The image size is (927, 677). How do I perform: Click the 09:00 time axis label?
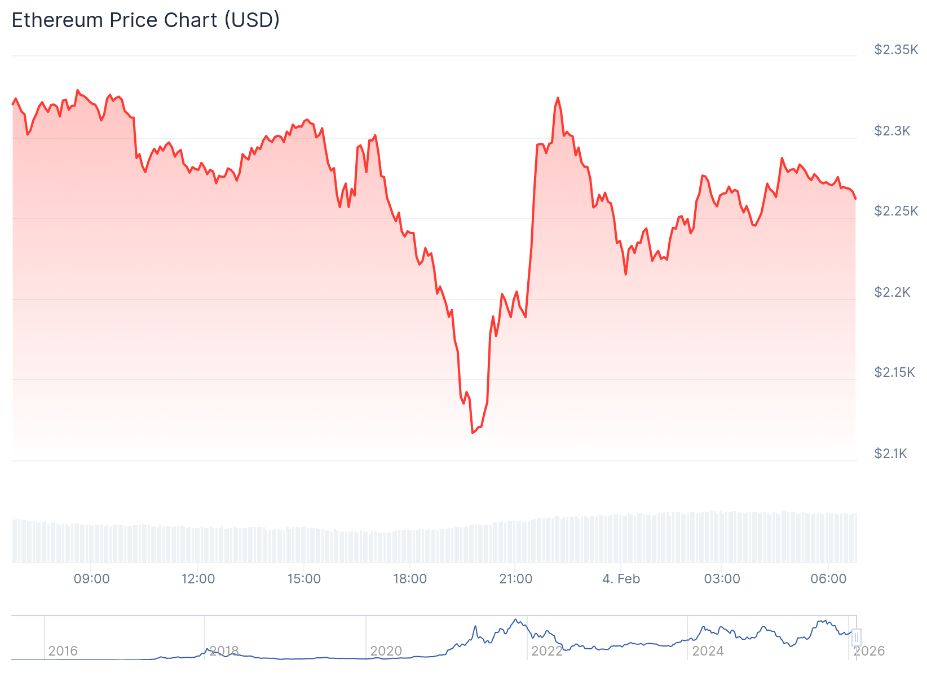92,579
